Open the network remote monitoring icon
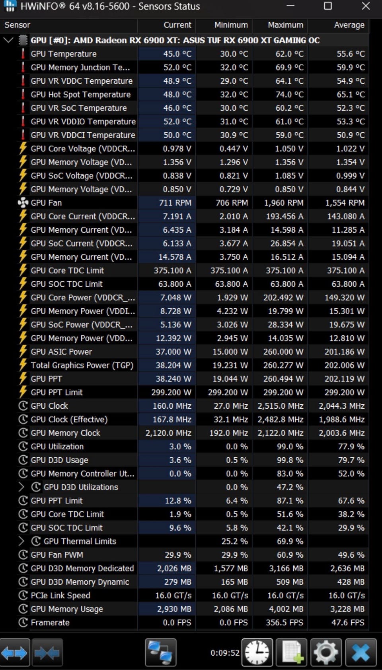The height and width of the screenshot is (670, 382). (160, 652)
